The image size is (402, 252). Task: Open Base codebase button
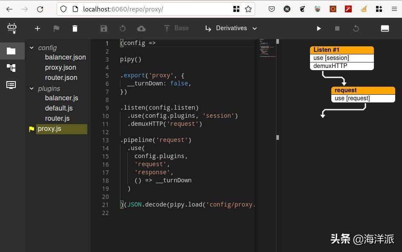pos(176,28)
